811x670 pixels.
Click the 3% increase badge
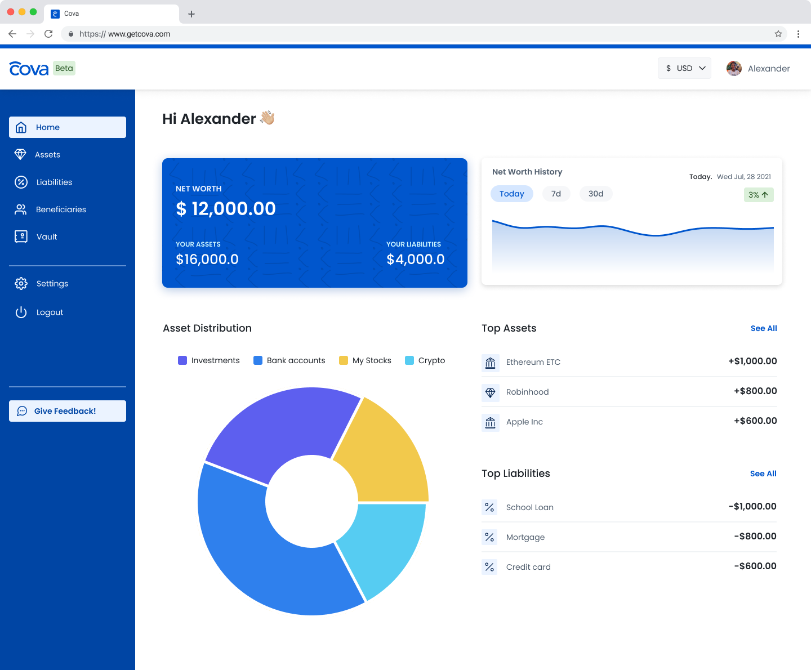pyautogui.click(x=759, y=195)
